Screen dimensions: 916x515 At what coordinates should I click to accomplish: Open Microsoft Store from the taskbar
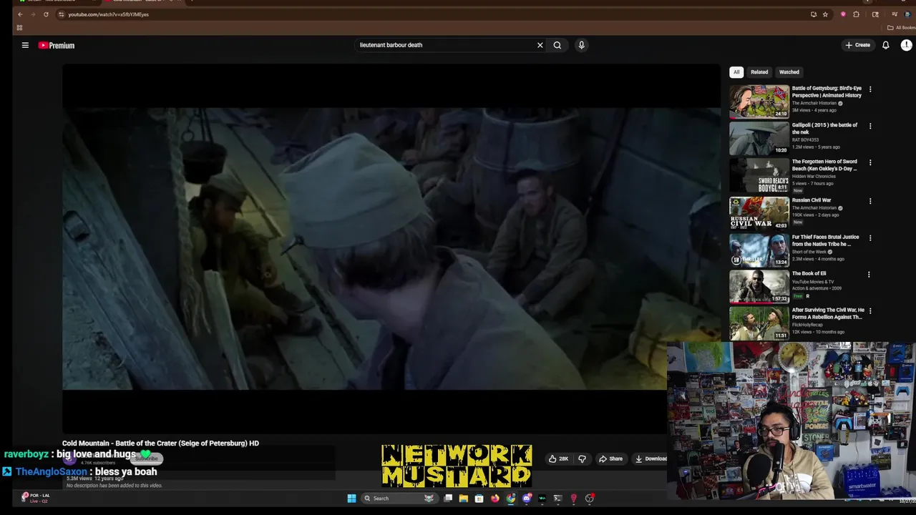[x=479, y=499]
